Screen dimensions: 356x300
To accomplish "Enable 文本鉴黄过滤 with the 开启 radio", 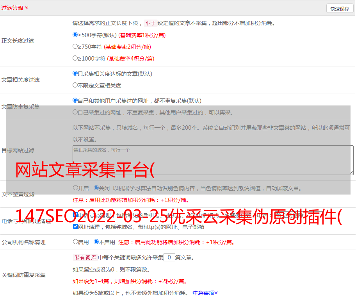I will 75,188.
